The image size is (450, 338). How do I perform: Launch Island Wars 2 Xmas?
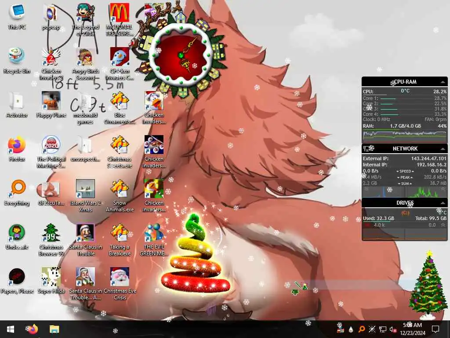pos(85,196)
